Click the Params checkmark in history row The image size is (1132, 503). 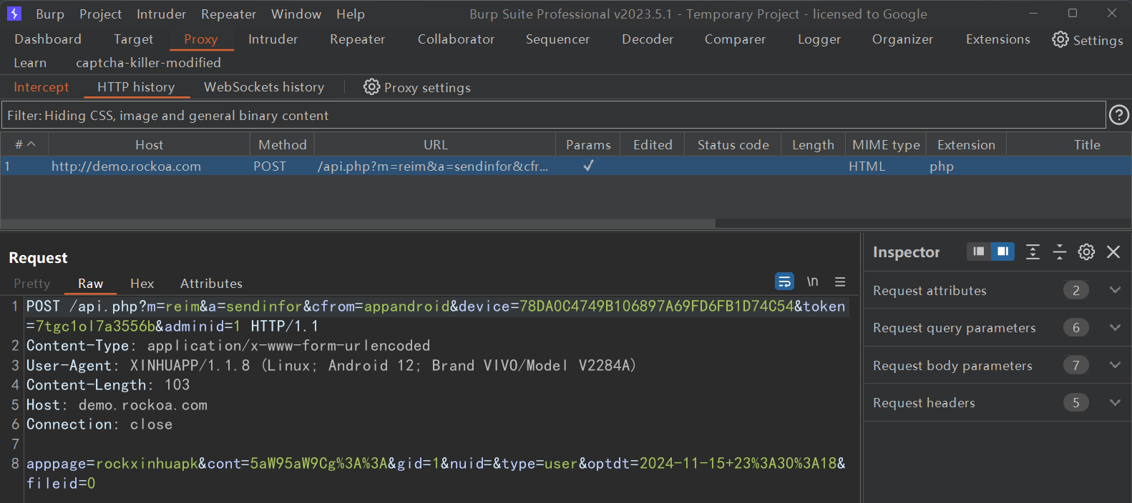(x=588, y=166)
